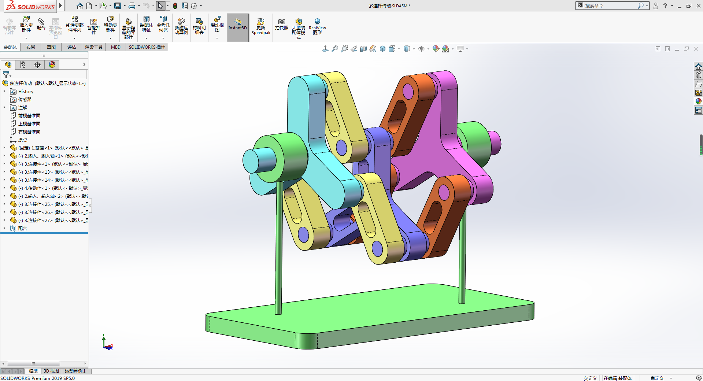Click the Print icon
The height and width of the screenshot is (381, 703).
pyautogui.click(x=132, y=6)
